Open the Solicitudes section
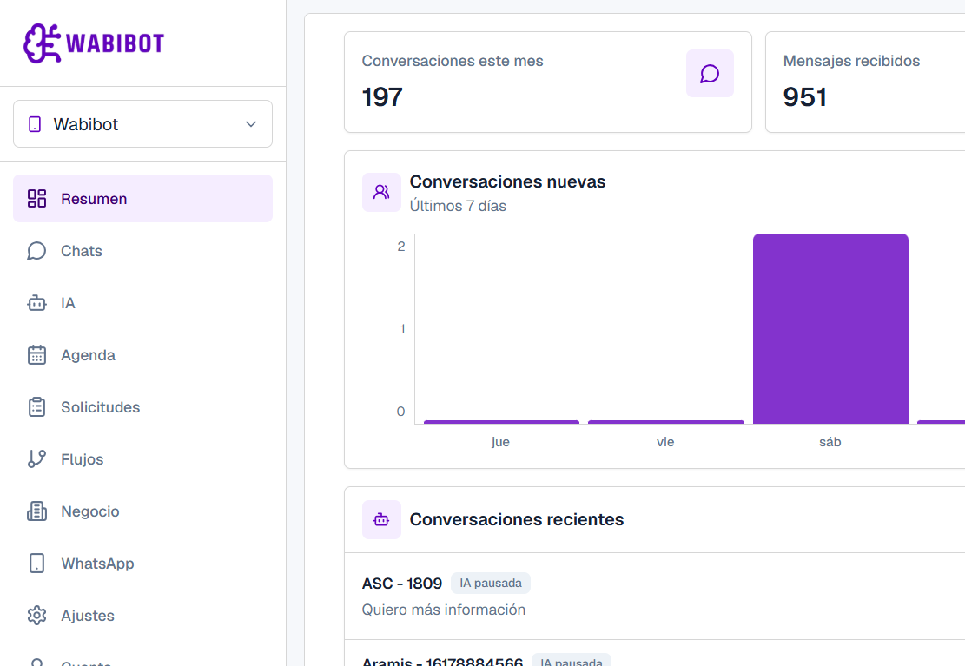Screen dimensions: 965x666 click(142, 407)
